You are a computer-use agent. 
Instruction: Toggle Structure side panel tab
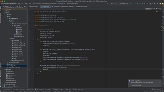[x=1, y=65]
